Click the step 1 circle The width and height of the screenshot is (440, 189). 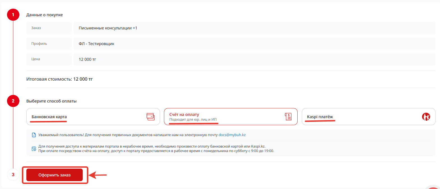tap(13, 15)
